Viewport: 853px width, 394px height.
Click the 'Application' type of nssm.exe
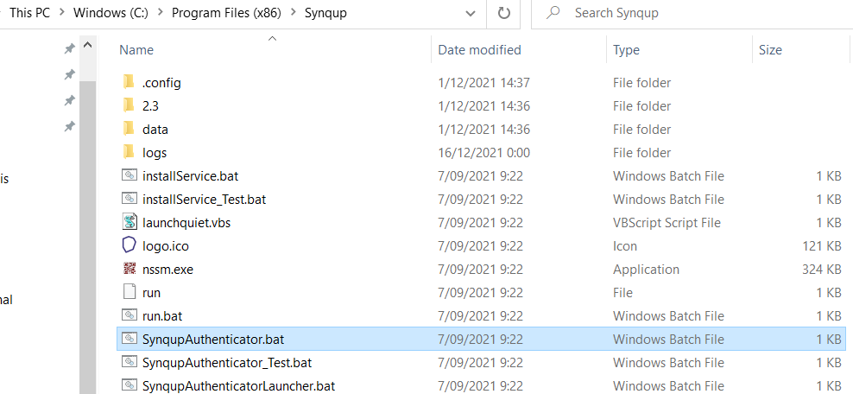pyautogui.click(x=646, y=270)
